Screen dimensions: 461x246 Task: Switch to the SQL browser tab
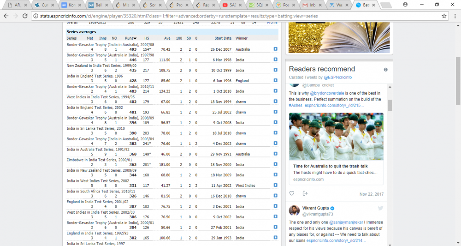(259, 5)
